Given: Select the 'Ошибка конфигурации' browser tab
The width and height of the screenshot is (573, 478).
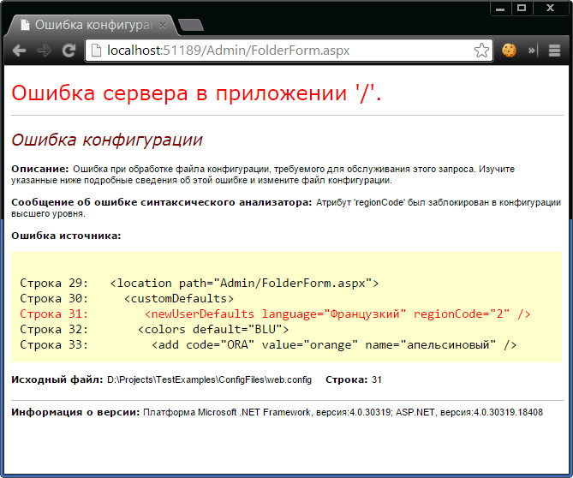Looking at the screenshot, I should tap(93, 25).
